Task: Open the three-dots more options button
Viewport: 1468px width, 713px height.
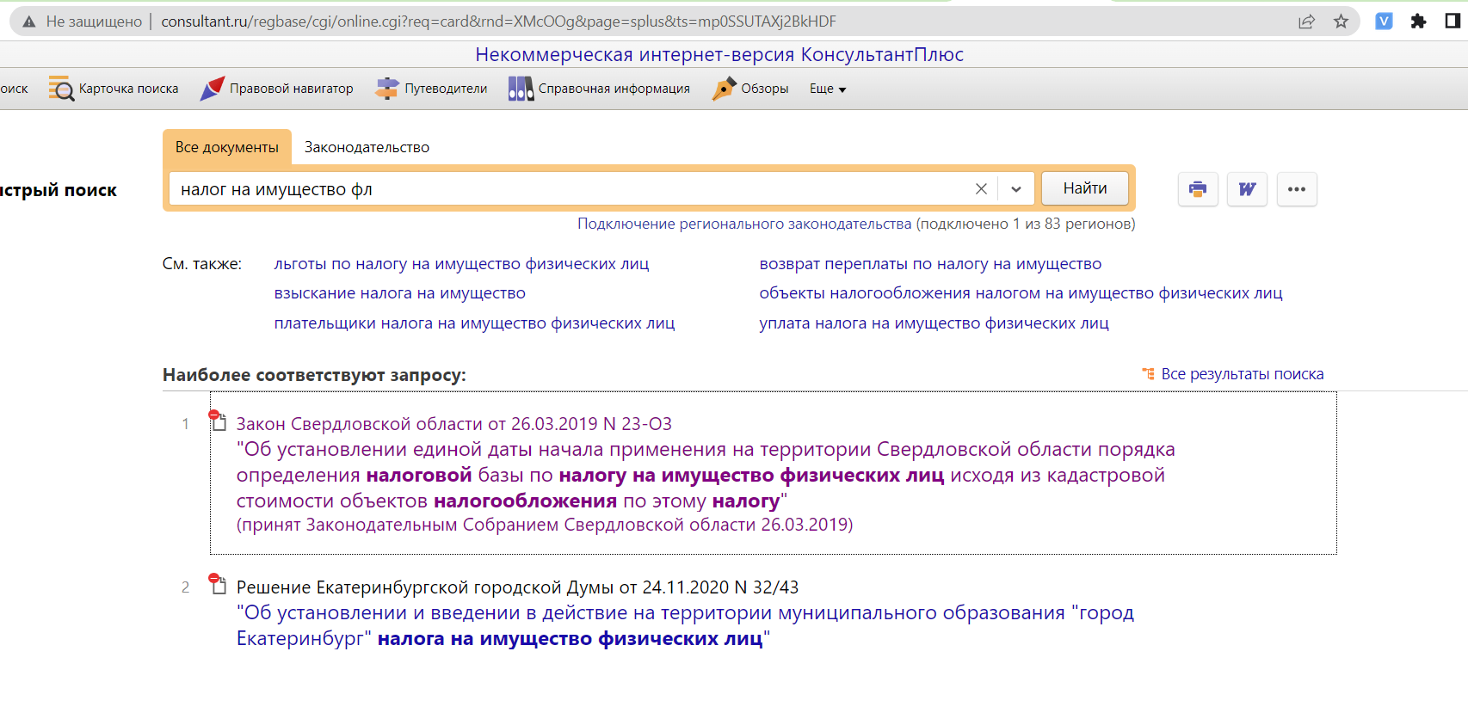Action: pos(1297,189)
